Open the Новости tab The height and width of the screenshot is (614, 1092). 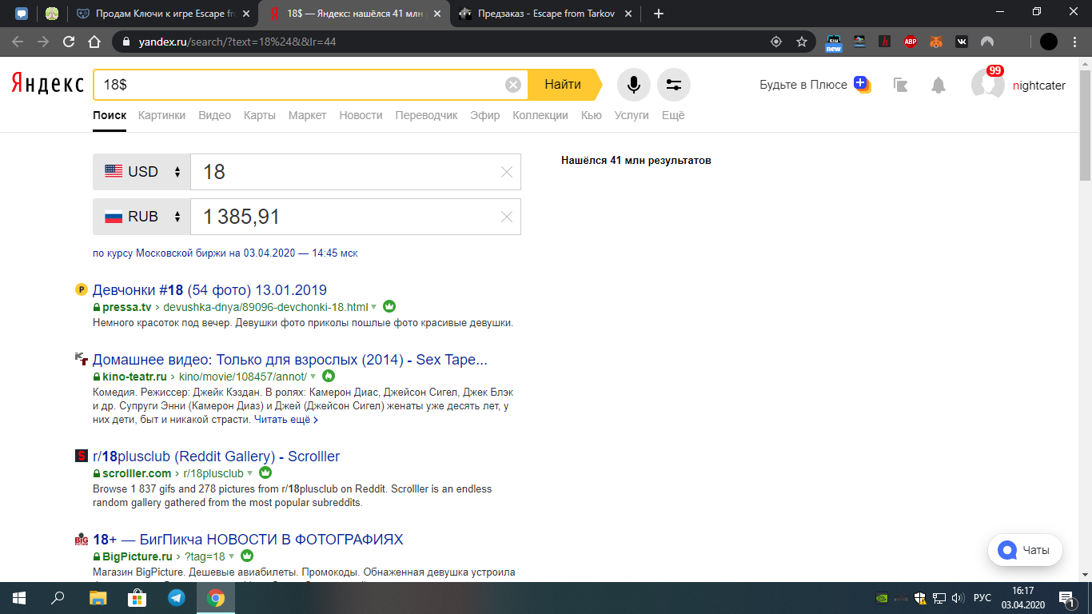361,115
